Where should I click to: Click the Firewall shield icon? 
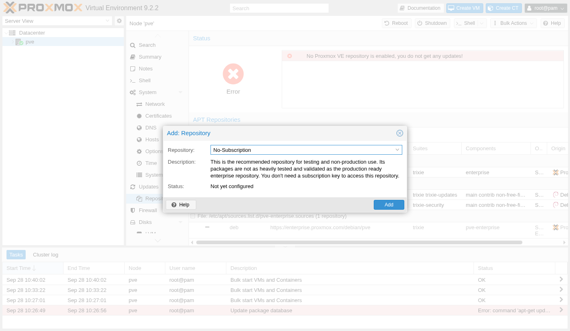(133, 210)
